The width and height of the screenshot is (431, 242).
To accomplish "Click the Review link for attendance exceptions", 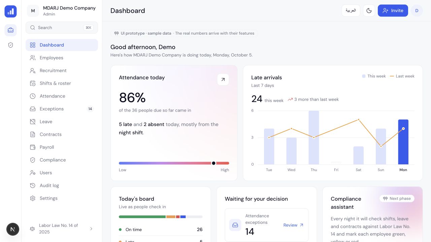I will [293, 225].
